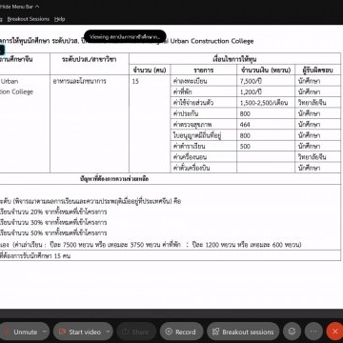Open the Breakout Sessions menu
Viewport: 343px width, 343px height.
[x=29, y=19]
